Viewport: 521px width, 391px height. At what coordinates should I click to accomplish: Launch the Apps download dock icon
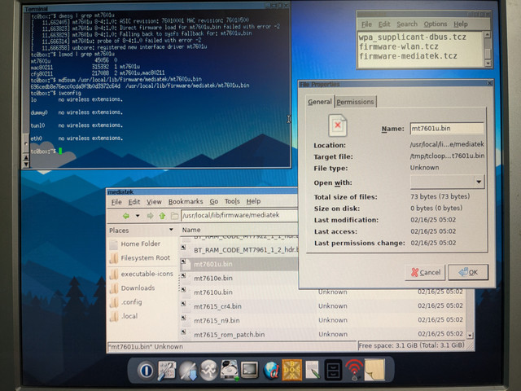(188, 371)
